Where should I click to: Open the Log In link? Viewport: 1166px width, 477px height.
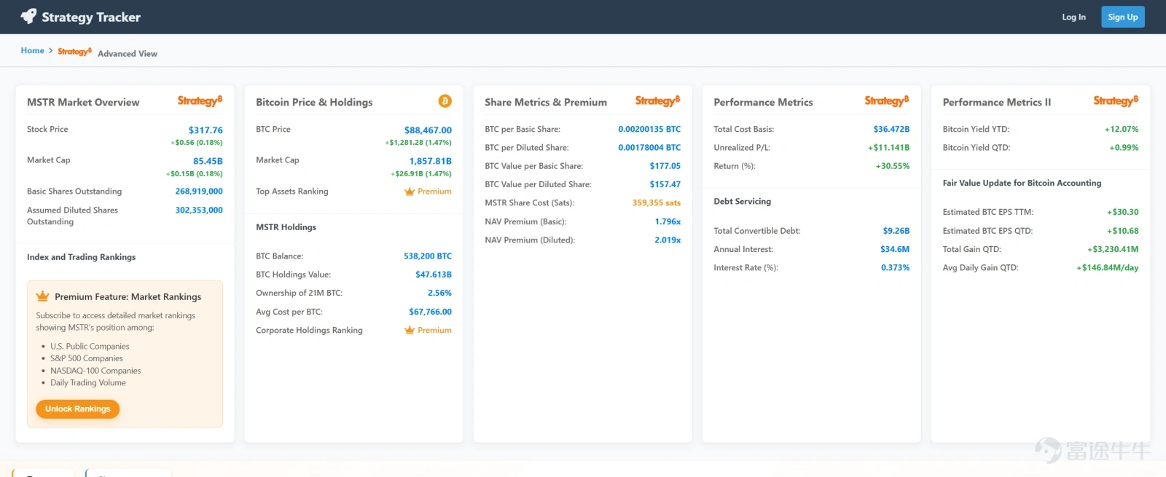[x=1073, y=17]
